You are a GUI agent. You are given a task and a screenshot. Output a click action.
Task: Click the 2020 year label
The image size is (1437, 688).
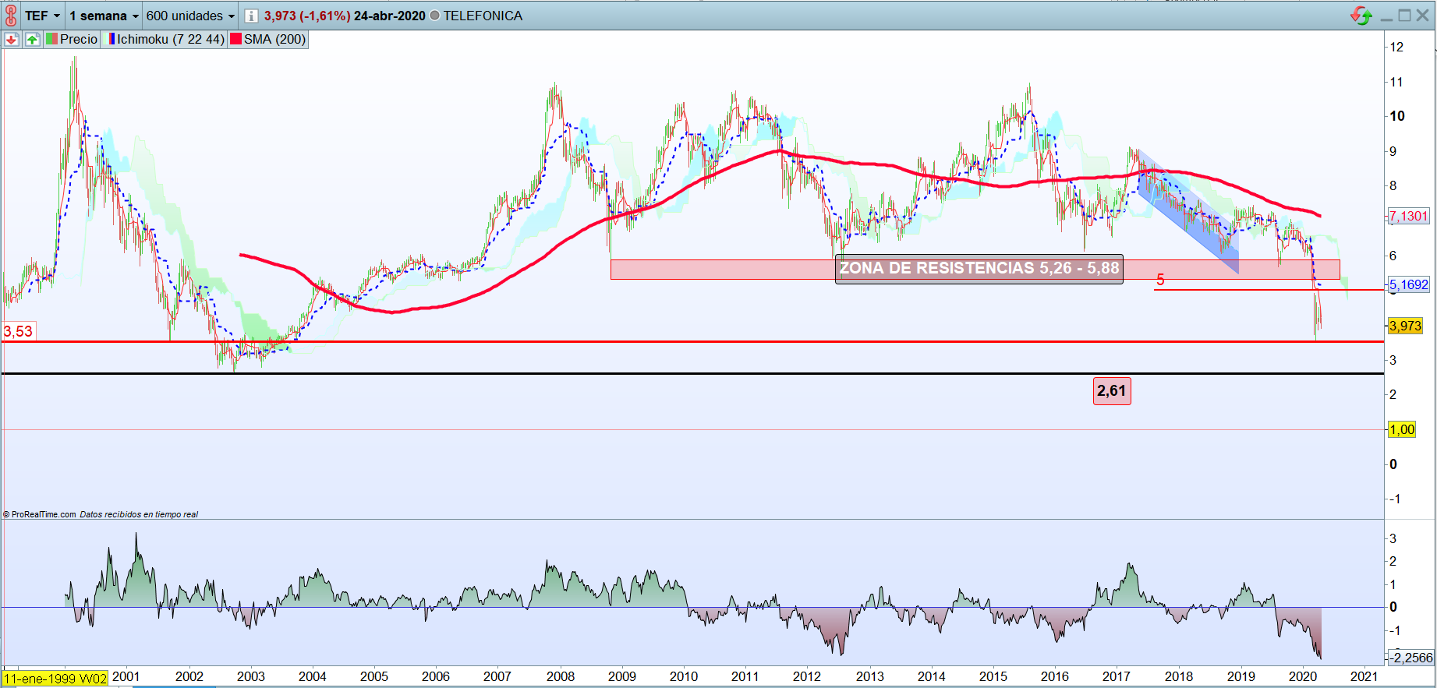coord(1303,676)
